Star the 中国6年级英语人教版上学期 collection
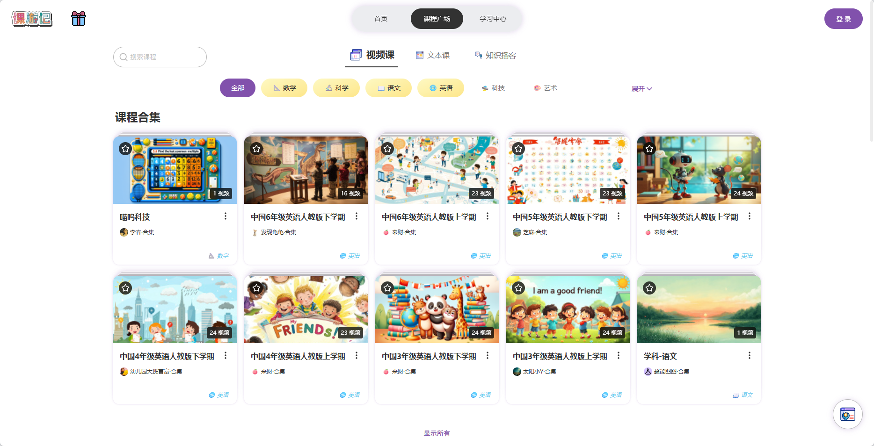The height and width of the screenshot is (446, 874). click(x=387, y=149)
